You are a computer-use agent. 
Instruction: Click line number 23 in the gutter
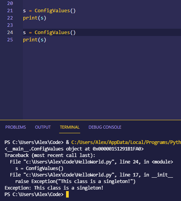(10, 25)
